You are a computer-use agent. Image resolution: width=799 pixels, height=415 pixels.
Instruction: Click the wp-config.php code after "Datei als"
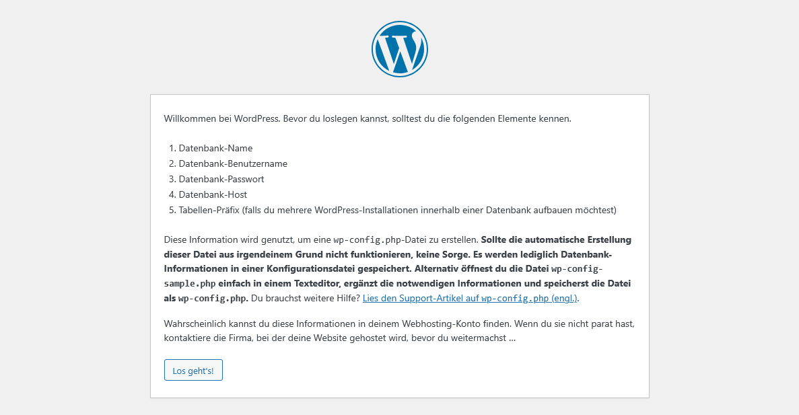[x=213, y=299]
